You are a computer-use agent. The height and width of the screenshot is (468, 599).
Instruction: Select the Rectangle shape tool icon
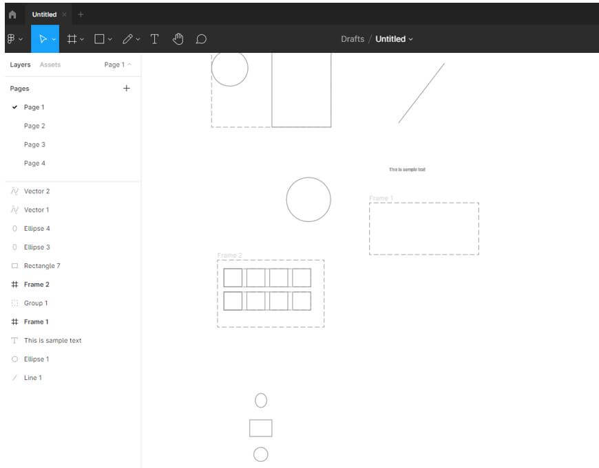(x=99, y=39)
